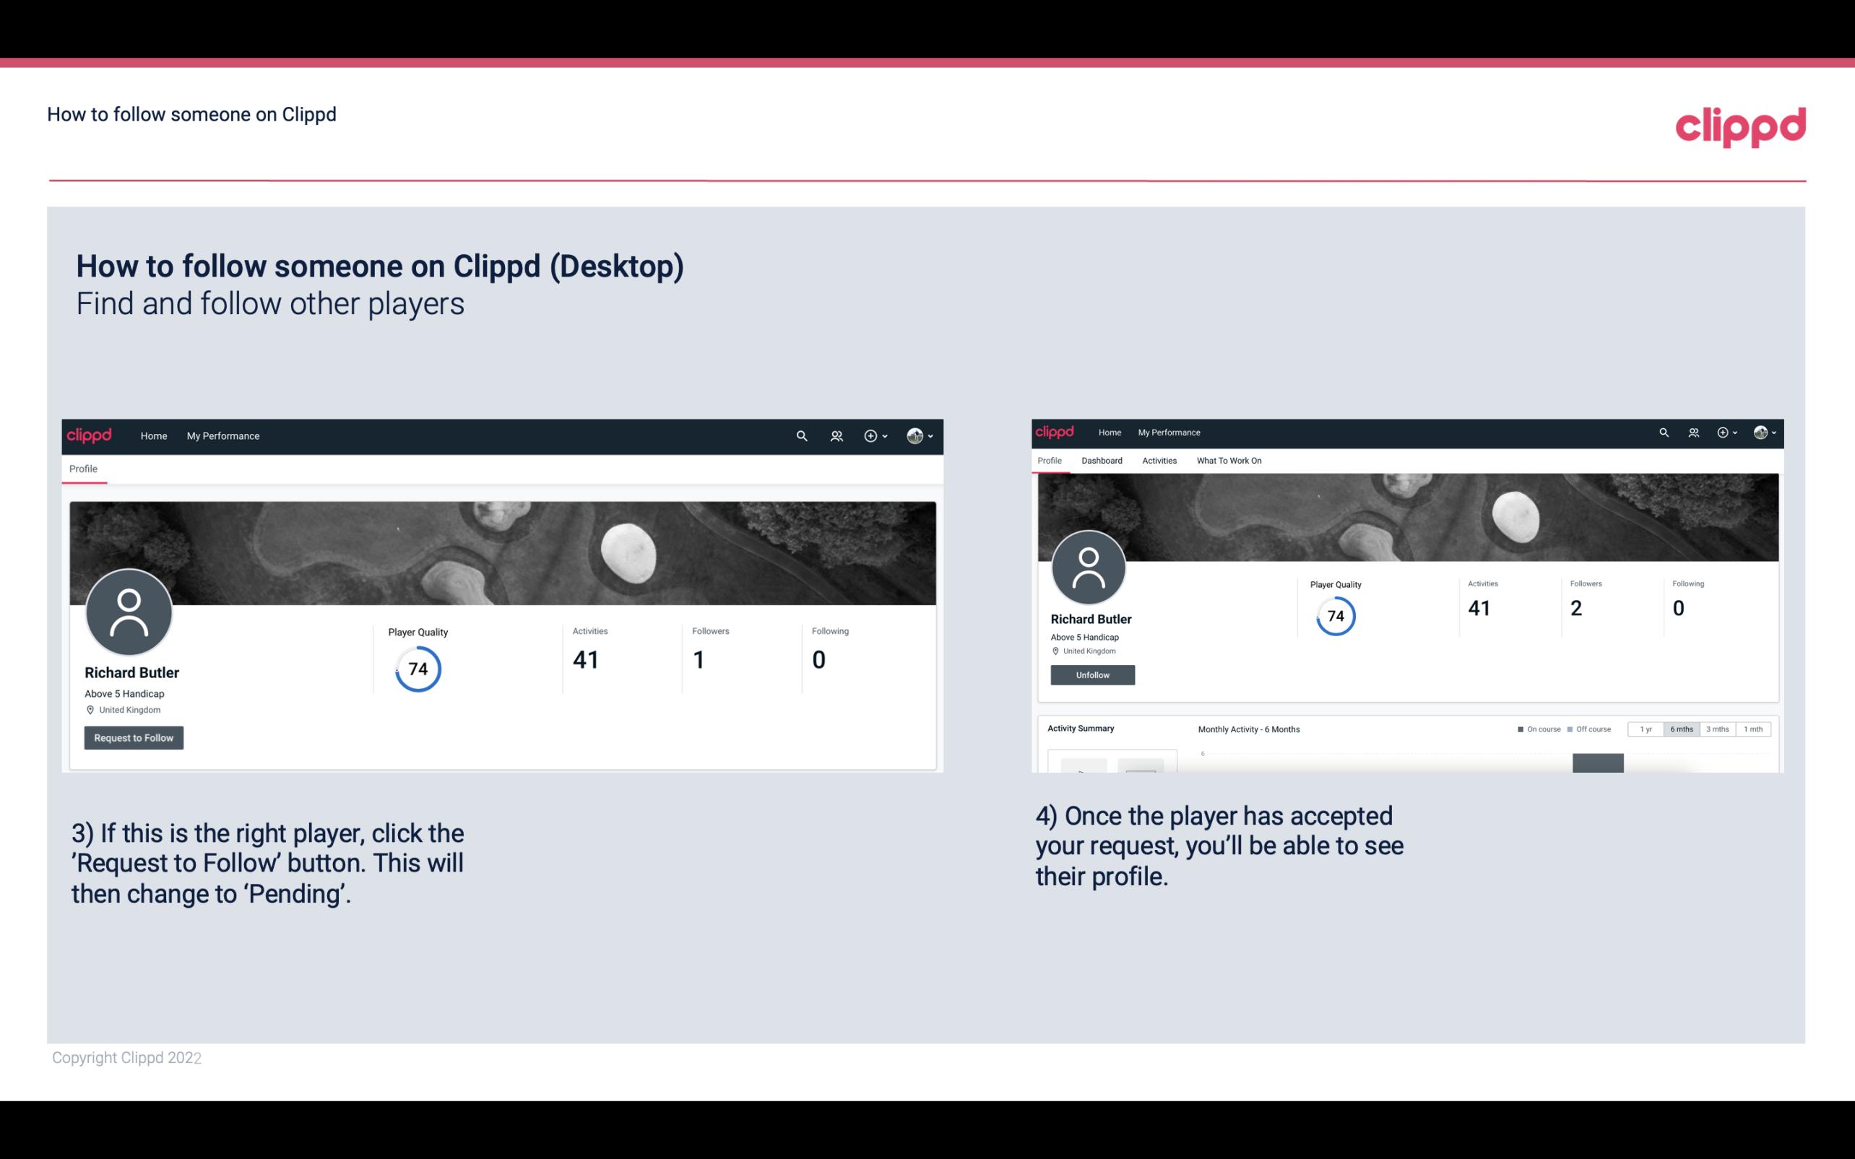This screenshot has height=1159, width=1855.
Task: Click the settings gear icon in navbar
Action: tap(870, 435)
